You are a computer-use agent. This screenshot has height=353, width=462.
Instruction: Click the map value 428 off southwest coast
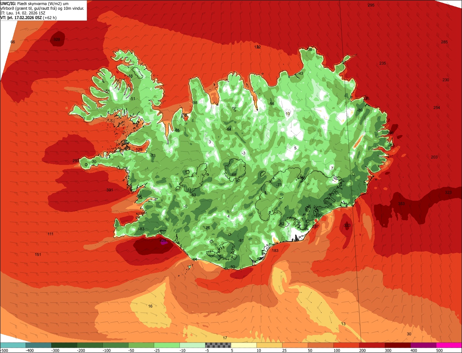pos(163,240)
